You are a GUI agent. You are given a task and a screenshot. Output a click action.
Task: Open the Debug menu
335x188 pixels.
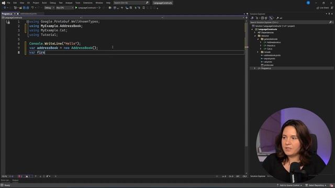52,3
